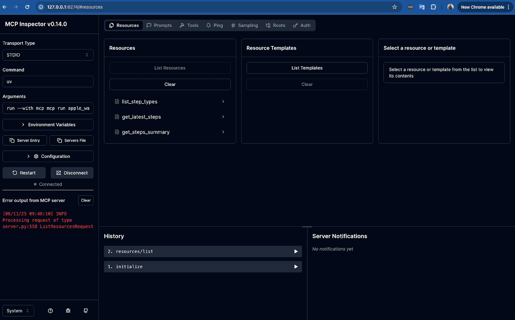Open the System theme dropdown
This screenshot has width=515, height=320.
18,311
